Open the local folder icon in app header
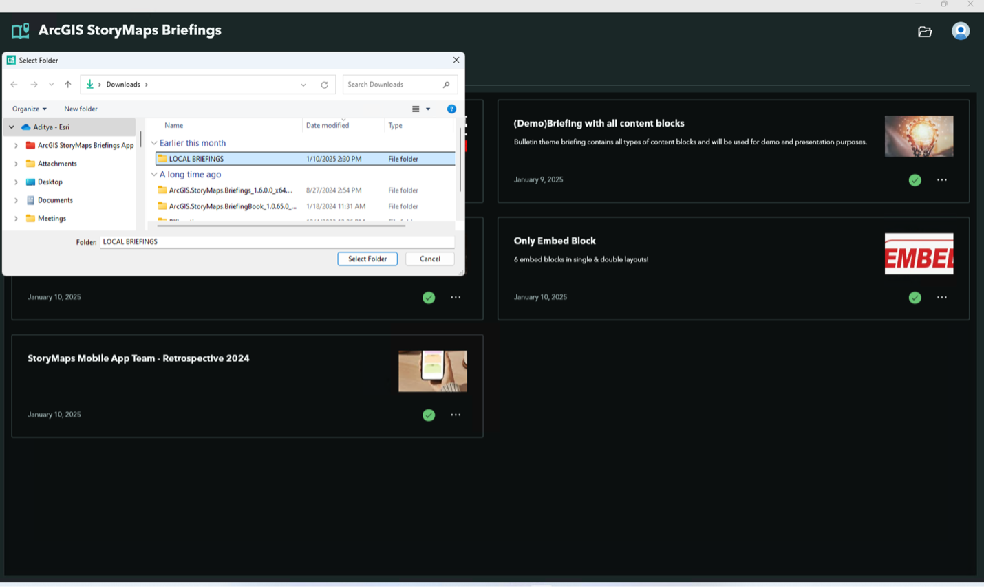The width and height of the screenshot is (984, 588). (x=925, y=32)
